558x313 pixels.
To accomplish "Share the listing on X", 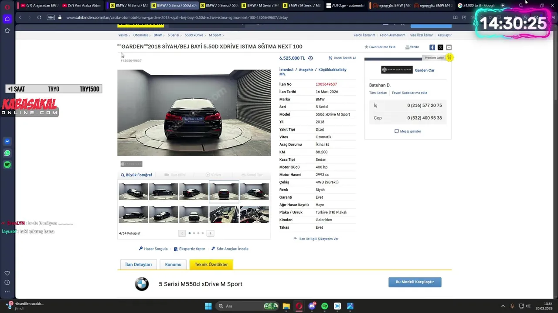I will (440, 47).
